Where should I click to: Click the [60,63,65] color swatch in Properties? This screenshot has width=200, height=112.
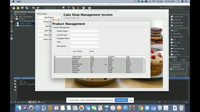(x=171, y=65)
